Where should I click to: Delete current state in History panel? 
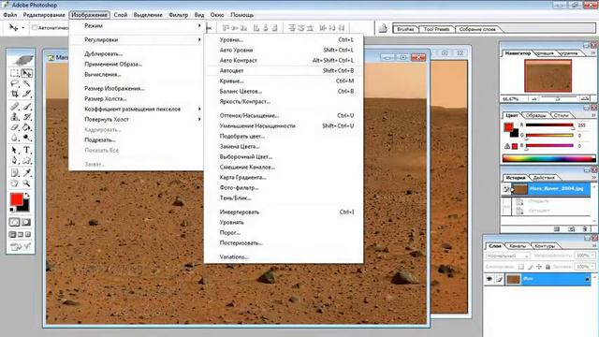[585, 229]
